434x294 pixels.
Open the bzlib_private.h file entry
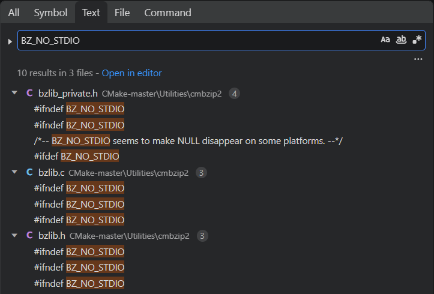coord(68,94)
